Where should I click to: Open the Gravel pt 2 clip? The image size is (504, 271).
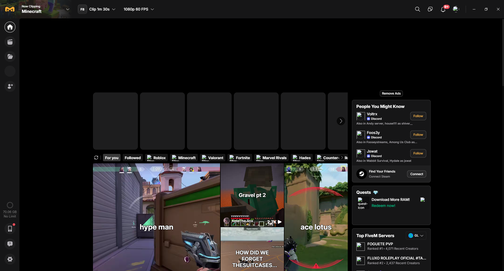[252, 195]
